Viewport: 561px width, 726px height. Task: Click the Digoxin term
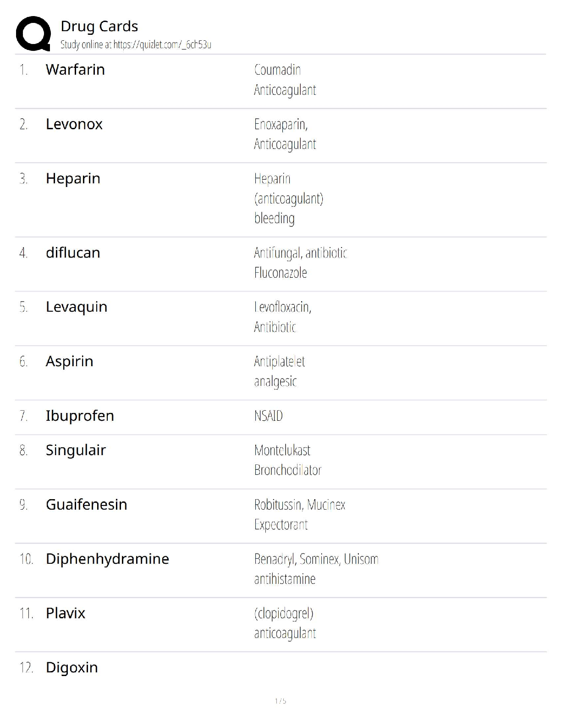[71, 667]
